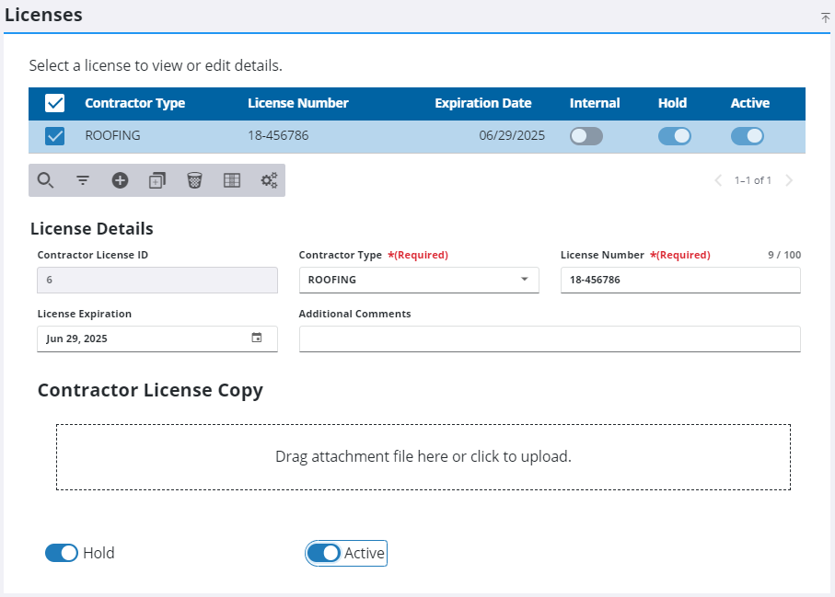The height and width of the screenshot is (597, 835).
Task: Toggle the Internal switch in ROOFING row
Action: pyautogui.click(x=586, y=136)
